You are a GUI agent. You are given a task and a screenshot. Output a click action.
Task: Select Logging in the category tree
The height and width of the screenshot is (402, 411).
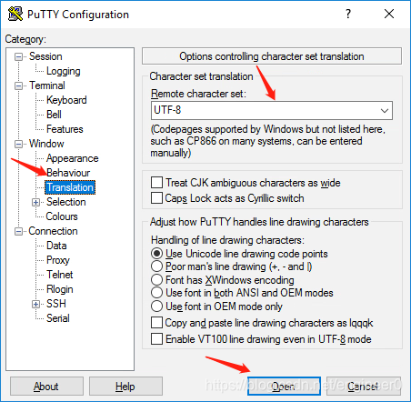(63, 71)
